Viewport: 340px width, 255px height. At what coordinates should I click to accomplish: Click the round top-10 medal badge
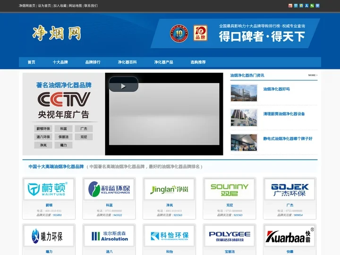pos(179,33)
